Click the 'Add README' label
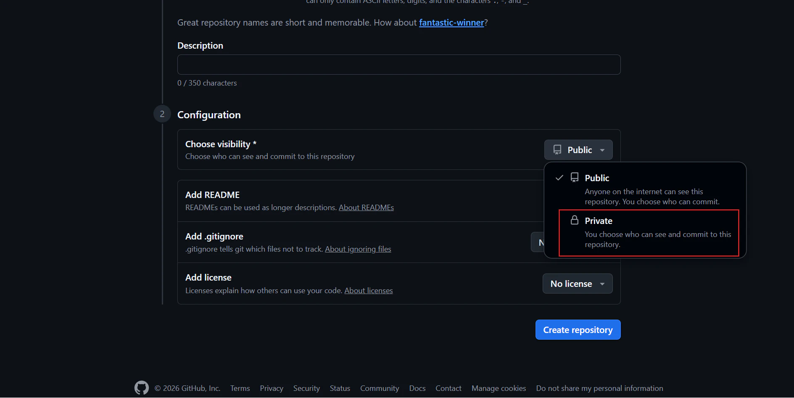 213,195
